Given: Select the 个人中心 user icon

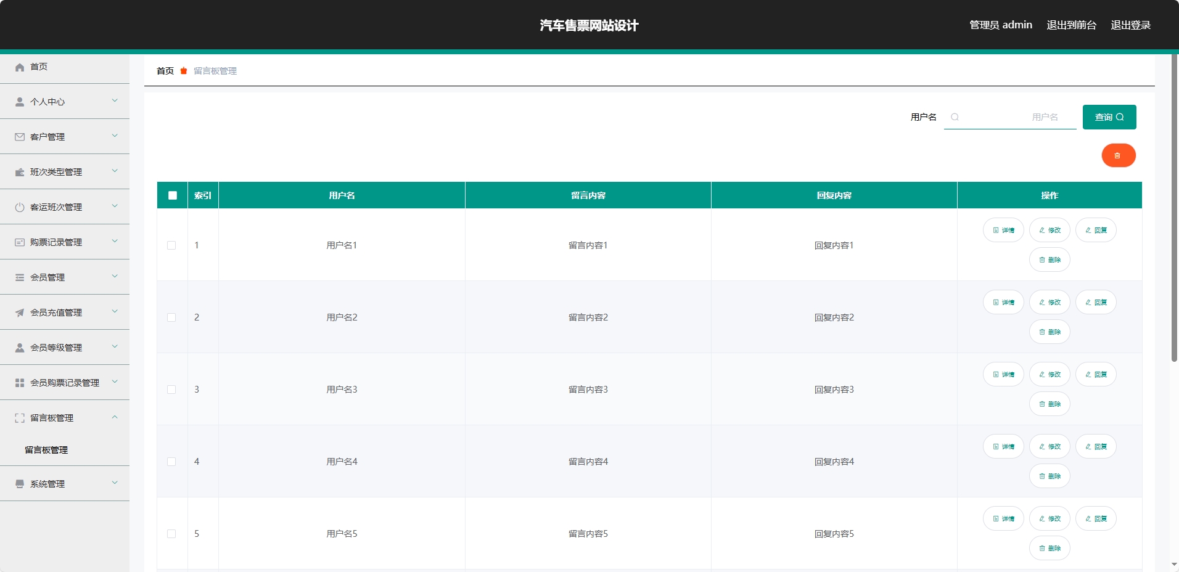Looking at the screenshot, I should (19, 102).
